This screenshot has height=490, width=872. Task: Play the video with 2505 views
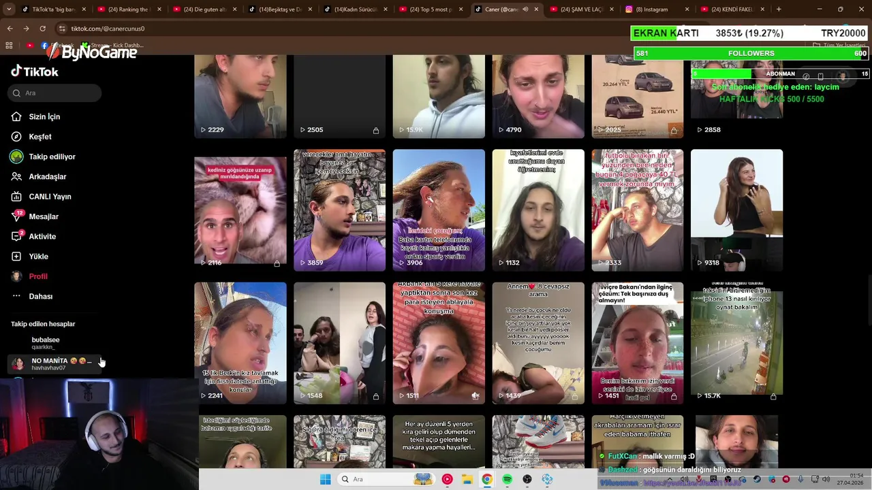point(339,97)
